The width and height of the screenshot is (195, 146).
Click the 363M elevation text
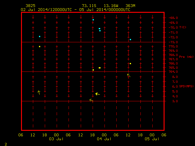[130, 6]
